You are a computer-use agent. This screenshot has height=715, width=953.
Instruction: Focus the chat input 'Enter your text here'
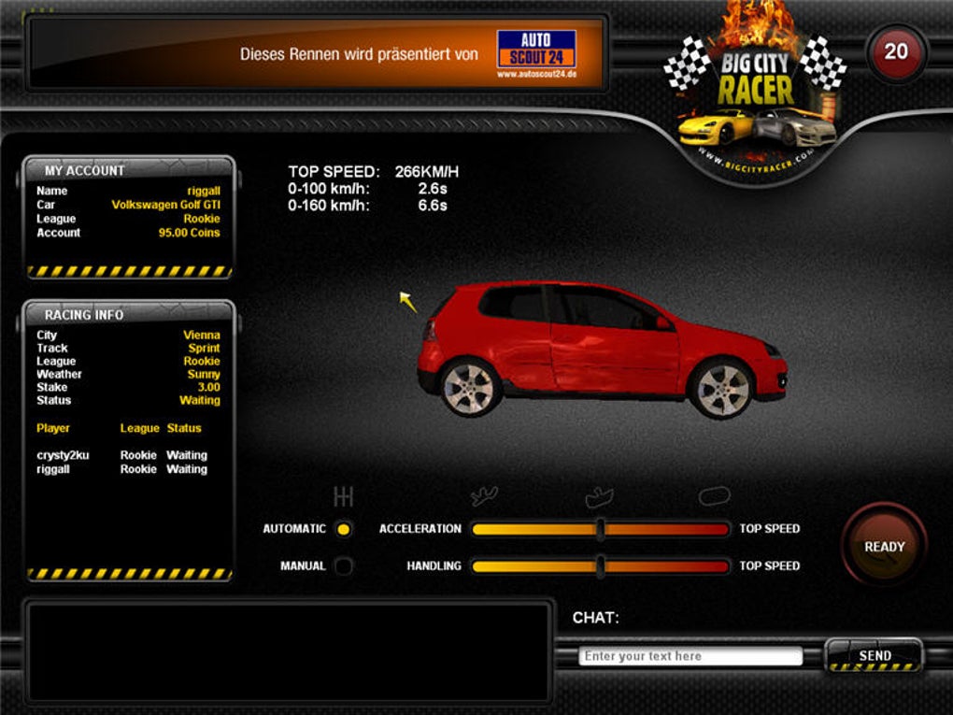(690, 656)
